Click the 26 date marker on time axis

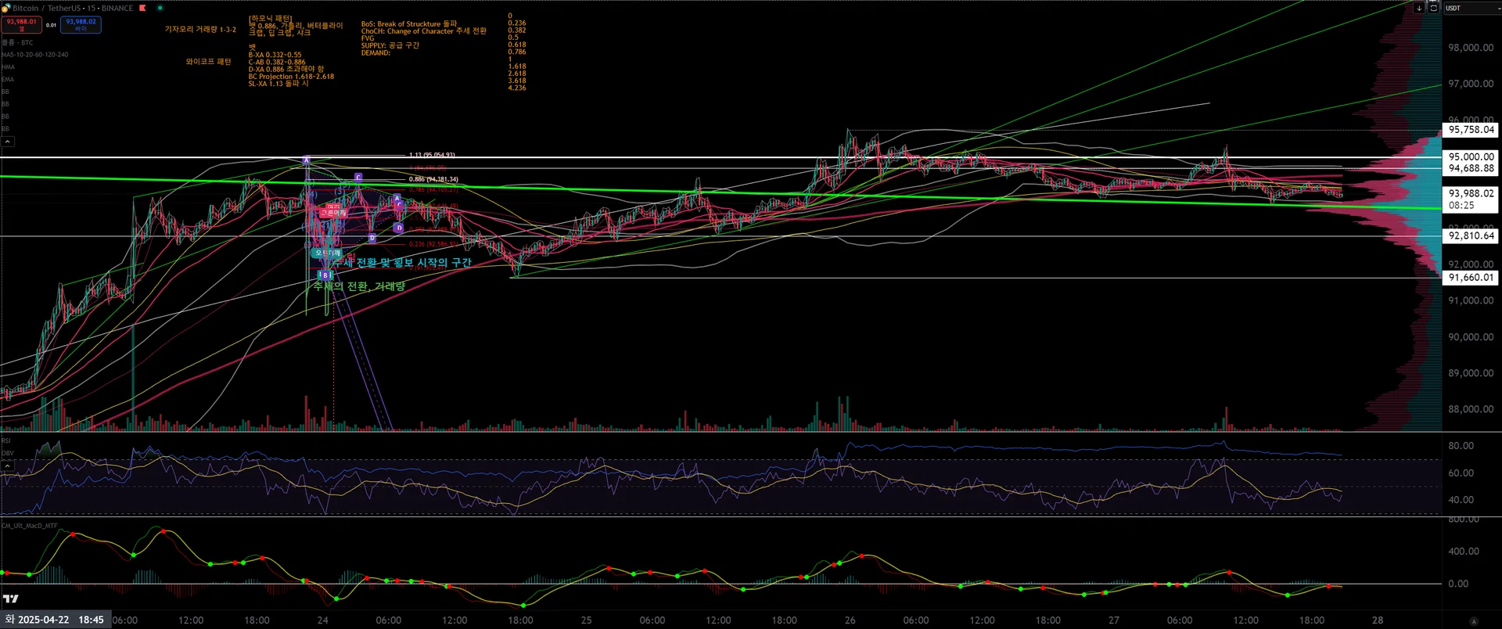pyautogui.click(x=850, y=620)
